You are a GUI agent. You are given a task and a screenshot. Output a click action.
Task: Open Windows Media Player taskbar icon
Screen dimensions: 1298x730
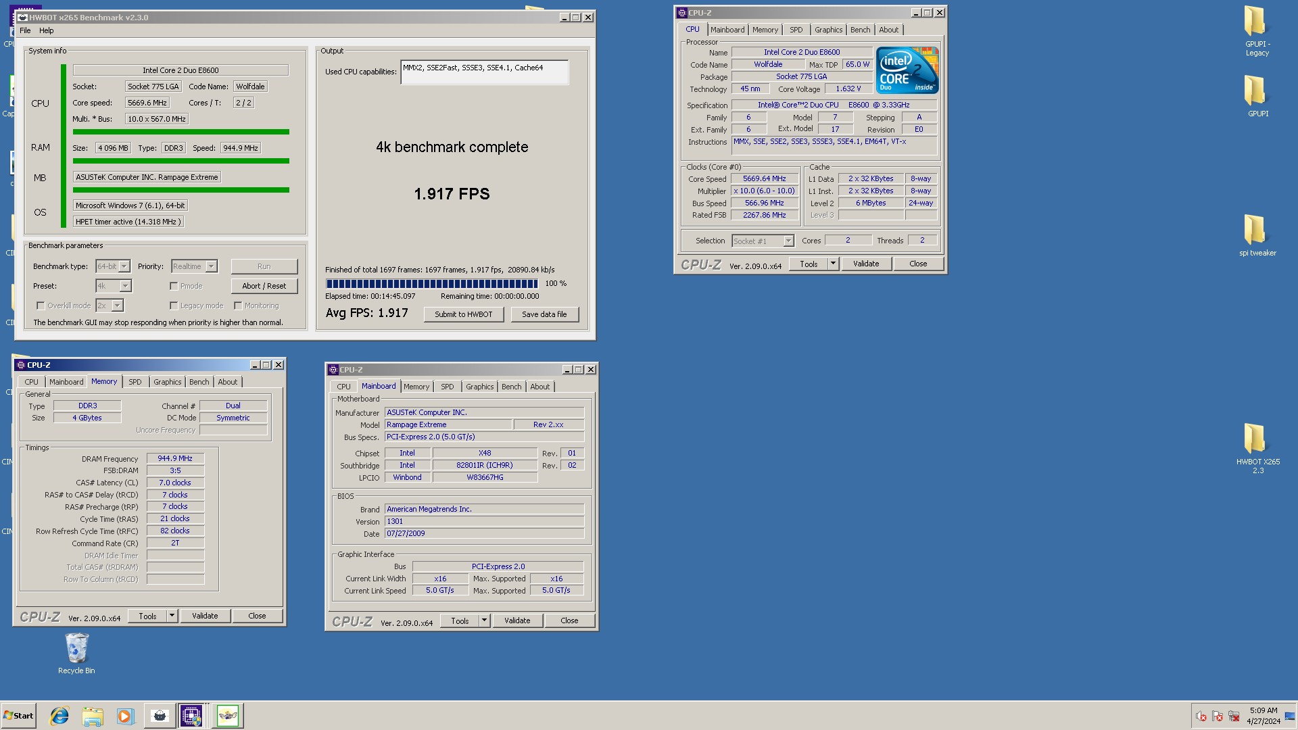[x=125, y=716]
